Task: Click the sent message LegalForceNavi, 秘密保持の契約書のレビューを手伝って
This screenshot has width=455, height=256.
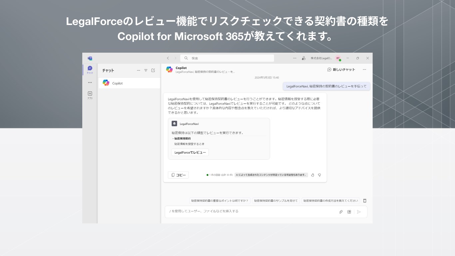Action: (326, 86)
